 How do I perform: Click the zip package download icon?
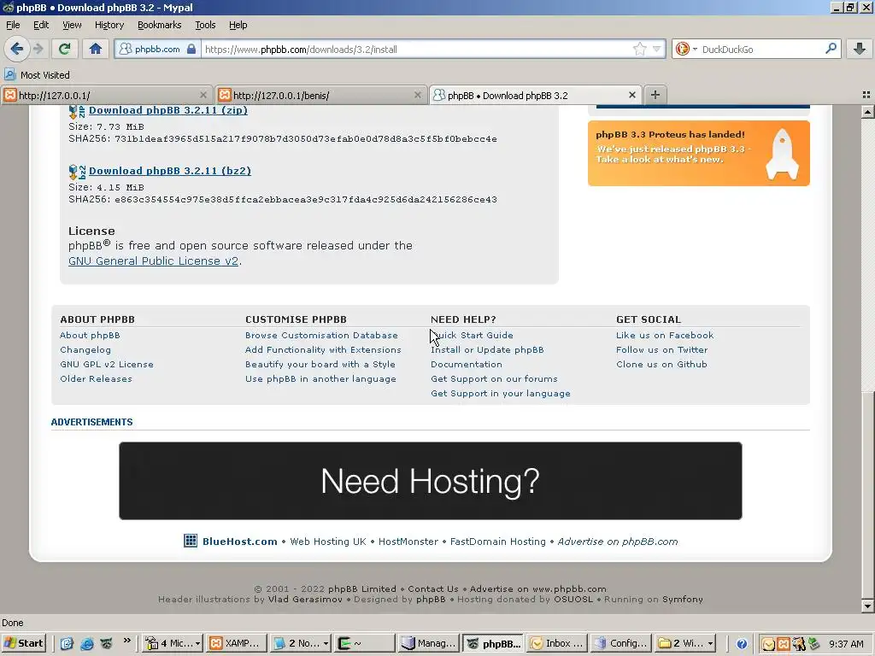click(76, 111)
